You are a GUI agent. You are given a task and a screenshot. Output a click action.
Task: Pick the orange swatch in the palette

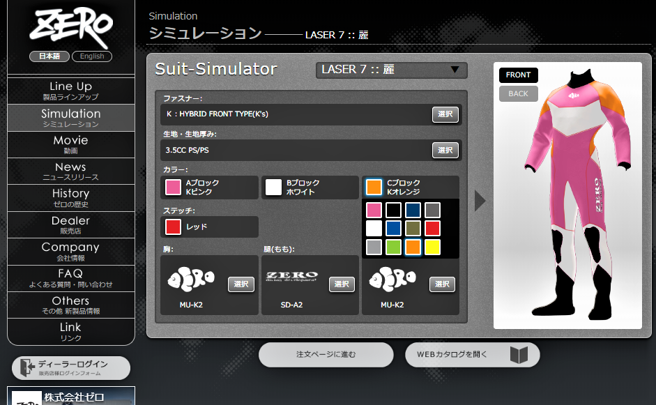coord(413,247)
